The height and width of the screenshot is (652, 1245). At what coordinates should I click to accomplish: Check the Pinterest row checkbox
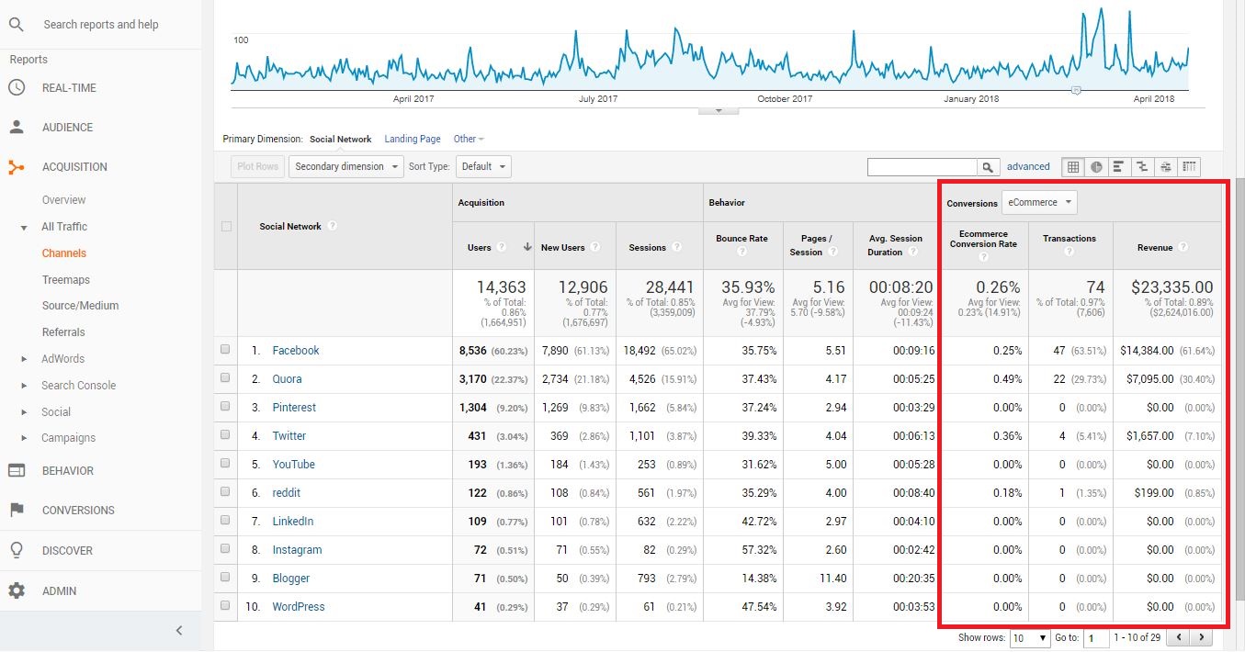point(226,407)
